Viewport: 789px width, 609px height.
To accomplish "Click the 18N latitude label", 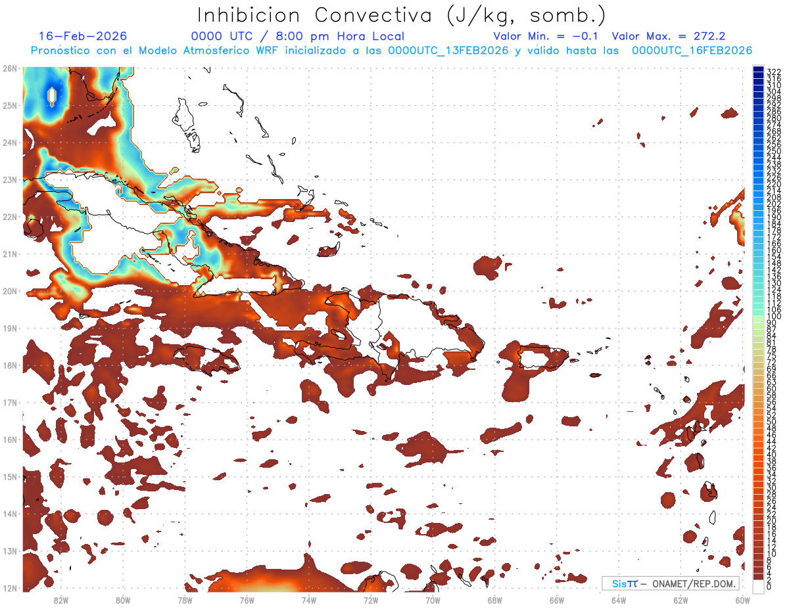I will pyautogui.click(x=9, y=365).
